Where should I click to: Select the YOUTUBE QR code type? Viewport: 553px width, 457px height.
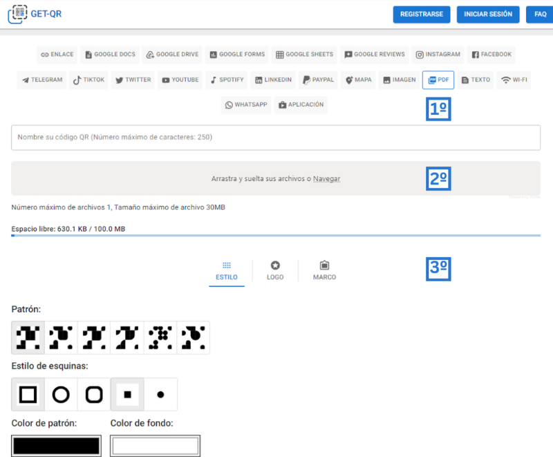coord(179,80)
